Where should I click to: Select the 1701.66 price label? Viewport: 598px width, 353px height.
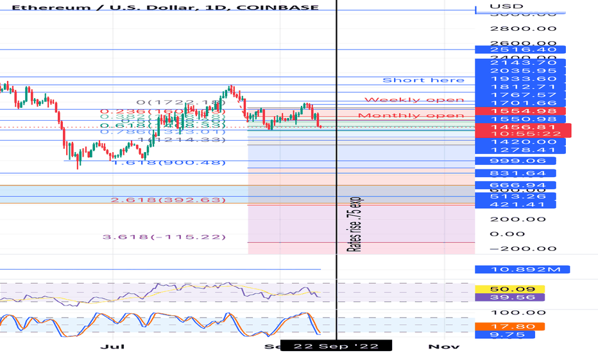(520, 103)
